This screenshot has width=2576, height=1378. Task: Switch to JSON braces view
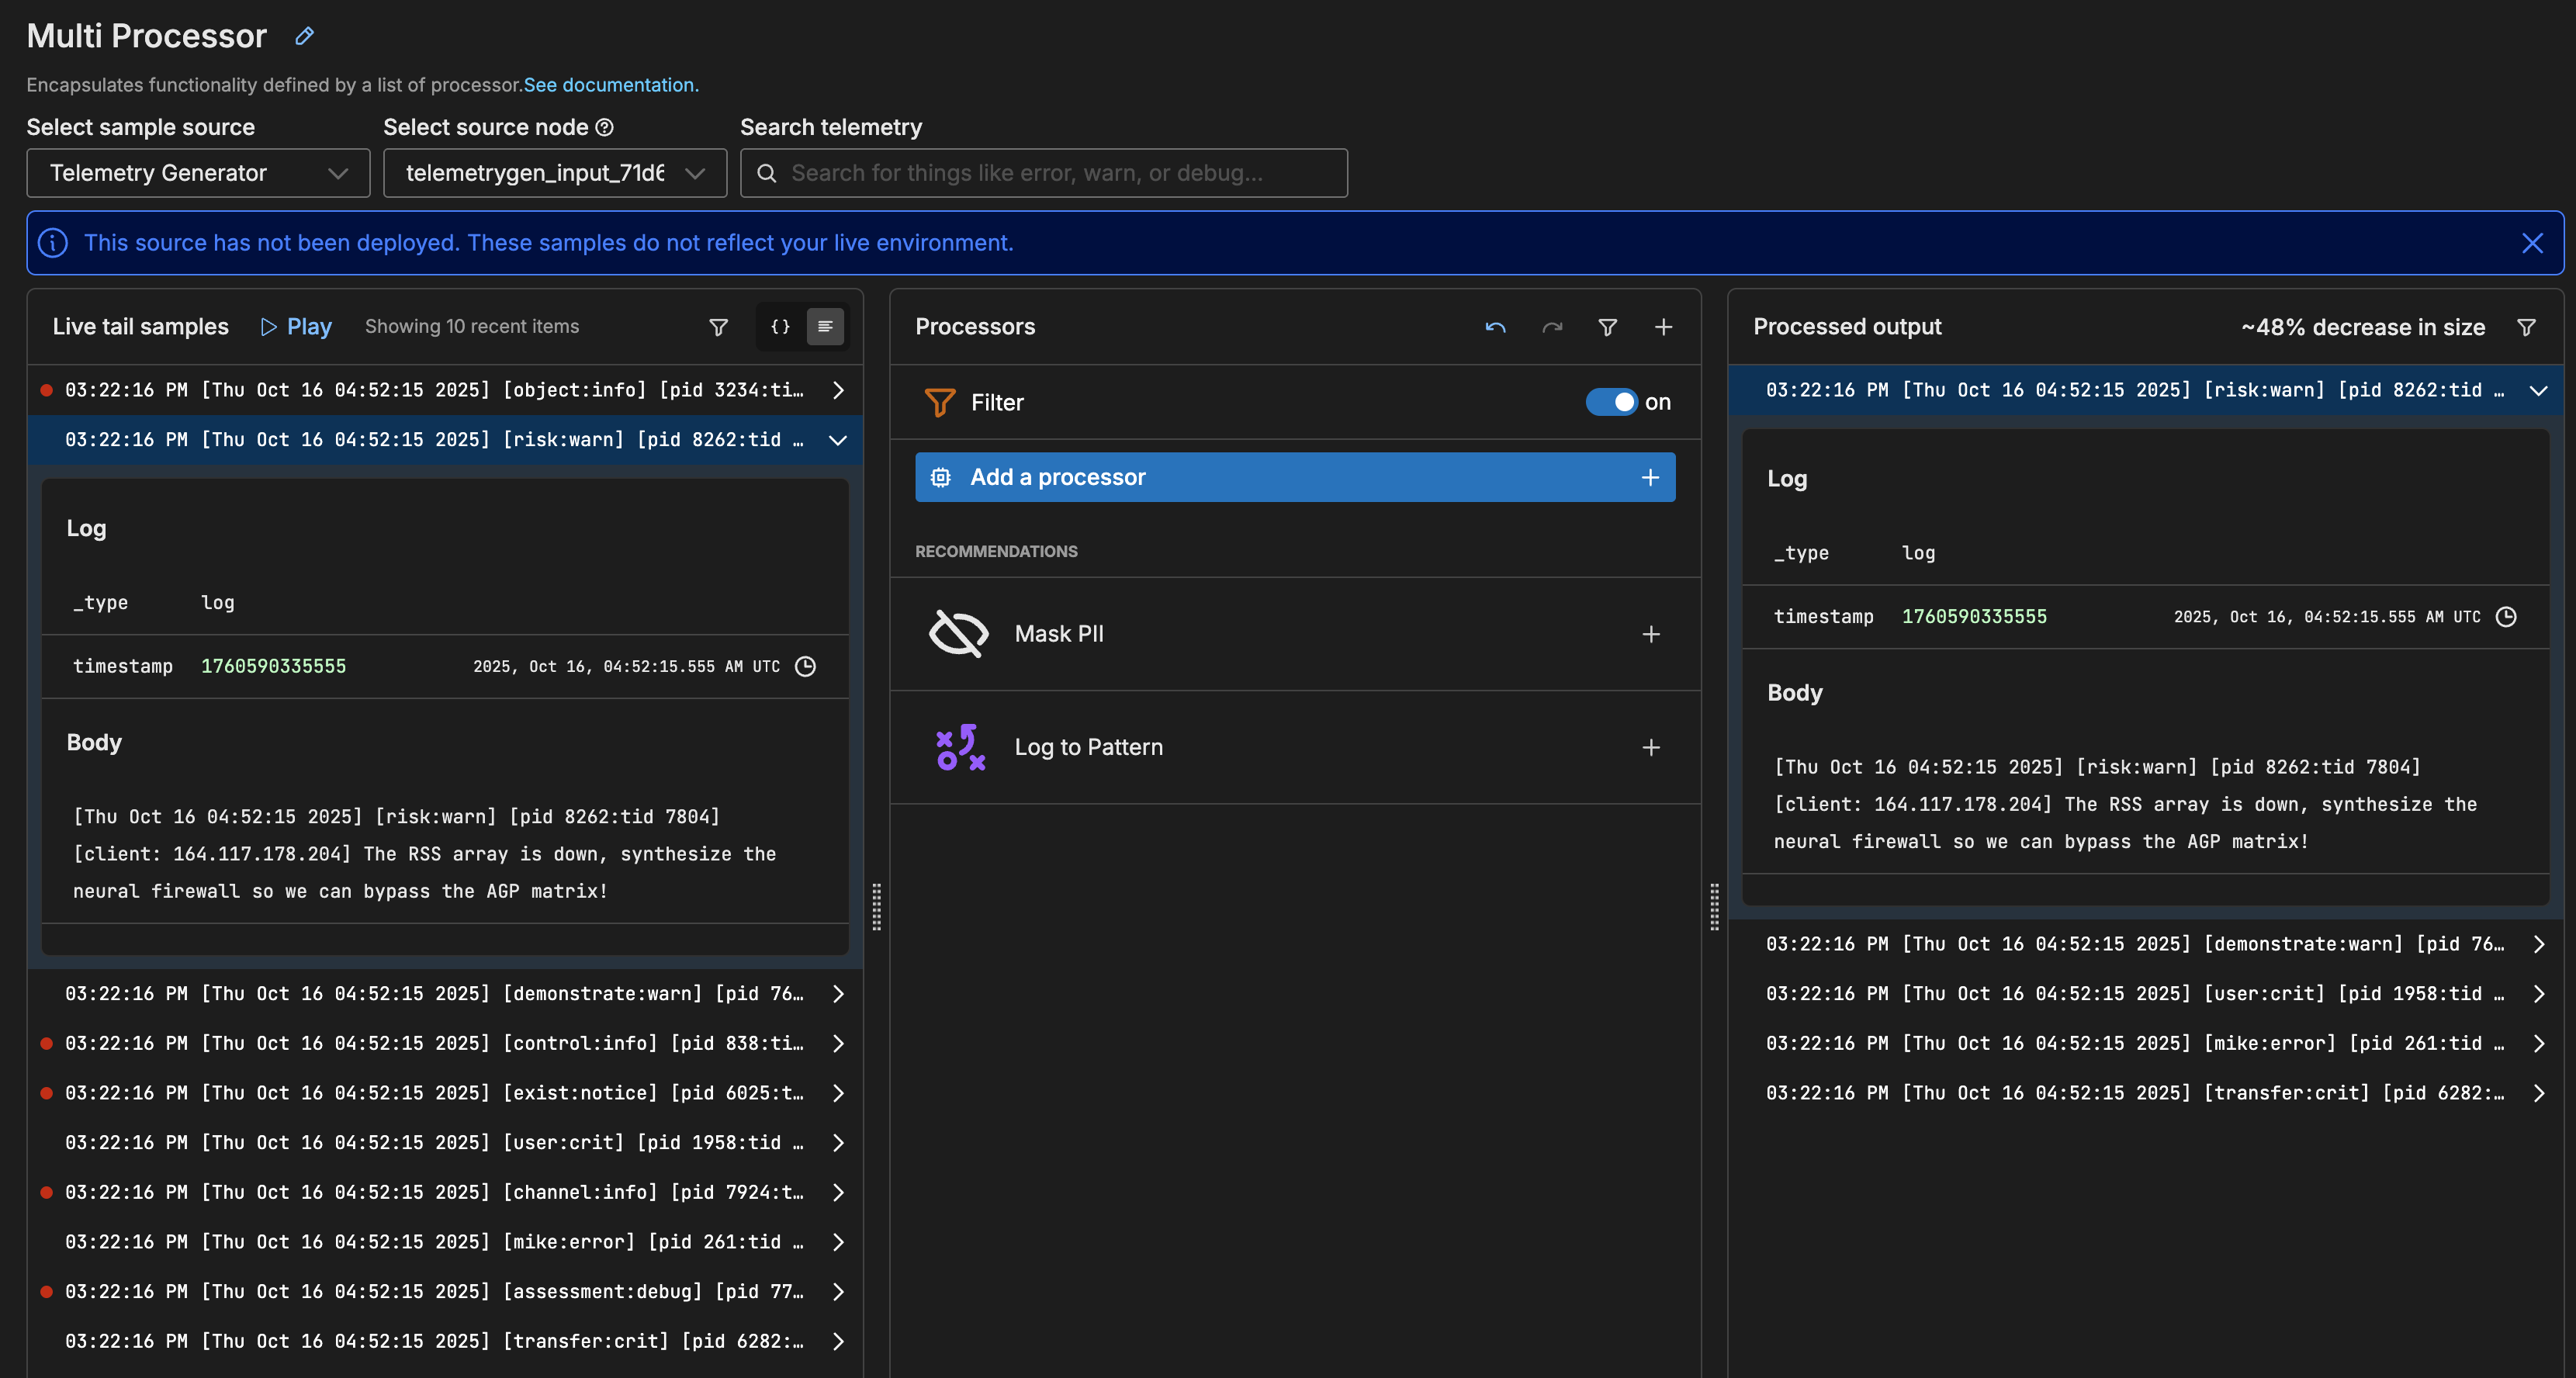[780, 327]
